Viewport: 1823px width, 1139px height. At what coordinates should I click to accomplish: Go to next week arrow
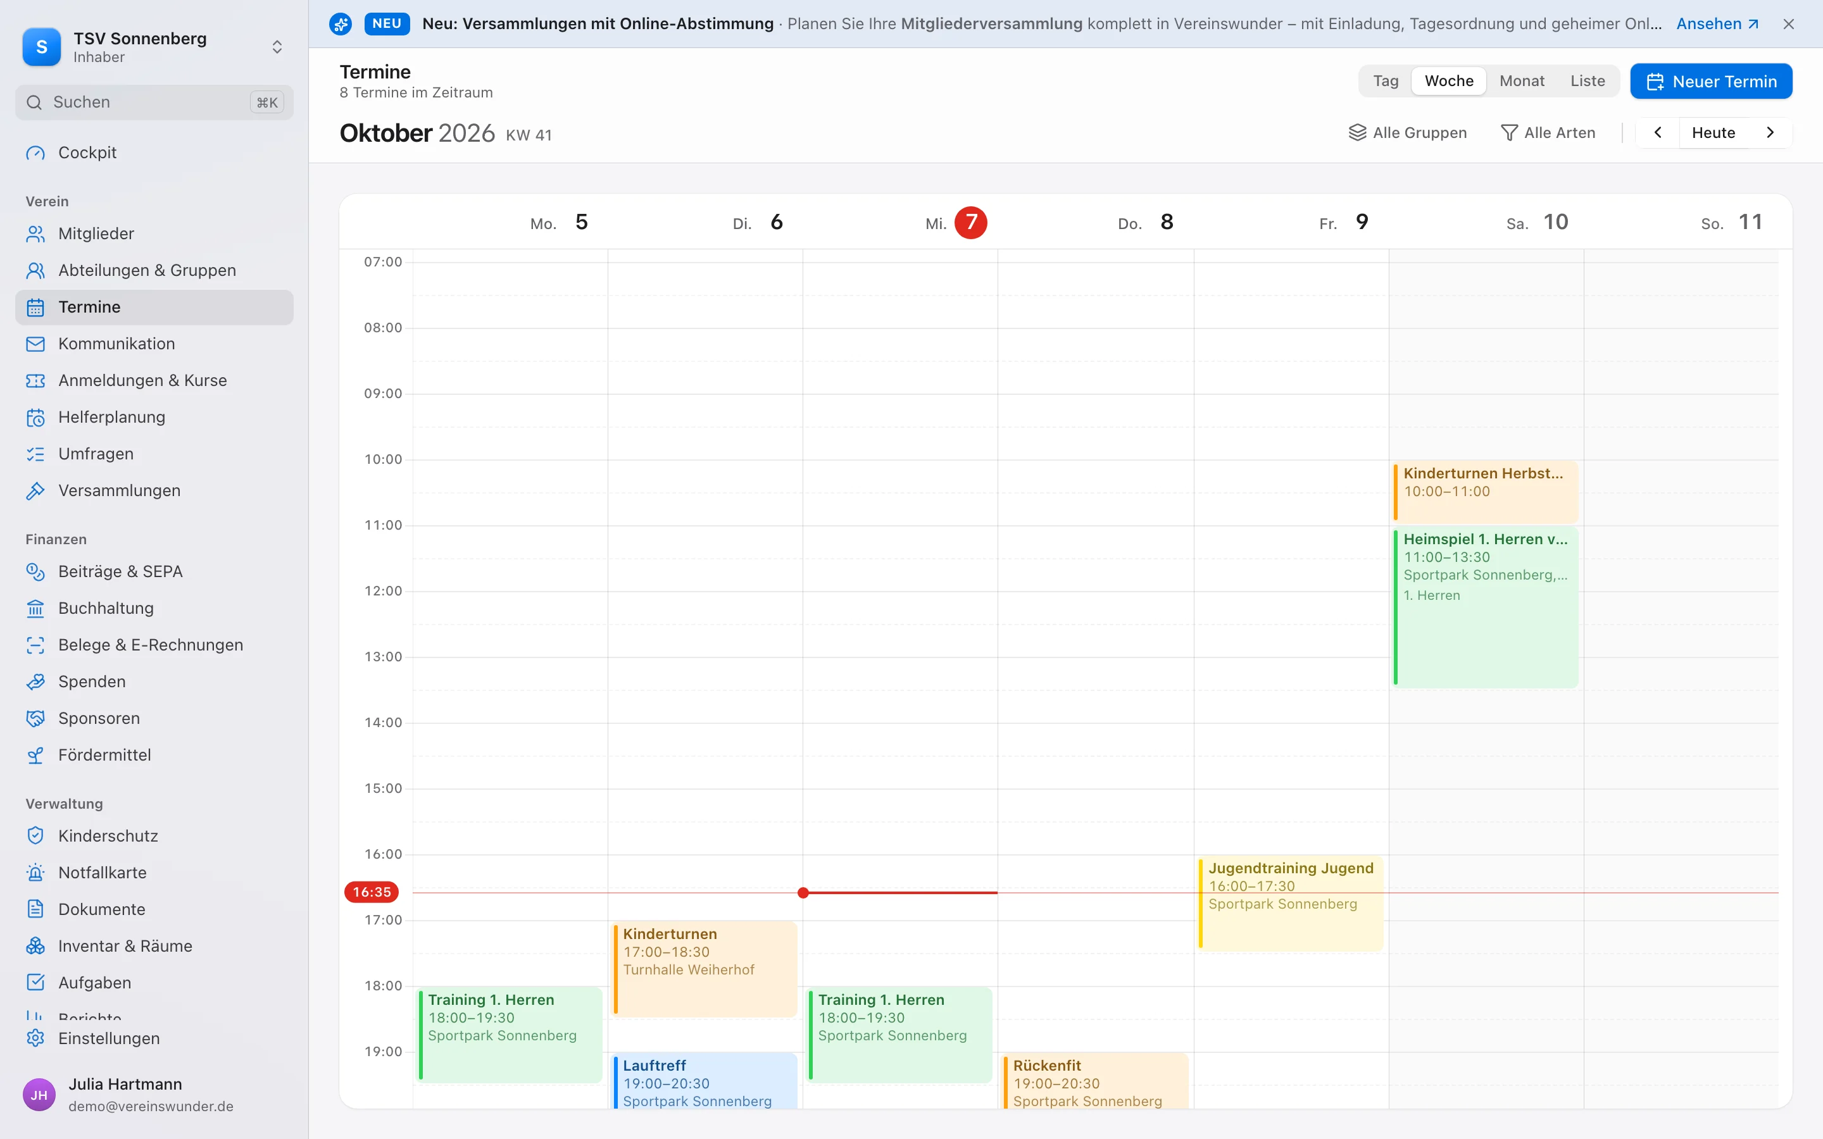(1770, 134)
